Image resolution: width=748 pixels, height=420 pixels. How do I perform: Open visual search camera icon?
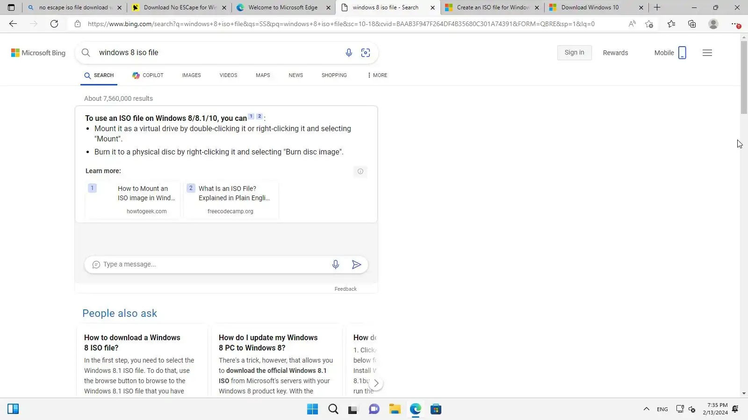point(366,53)
